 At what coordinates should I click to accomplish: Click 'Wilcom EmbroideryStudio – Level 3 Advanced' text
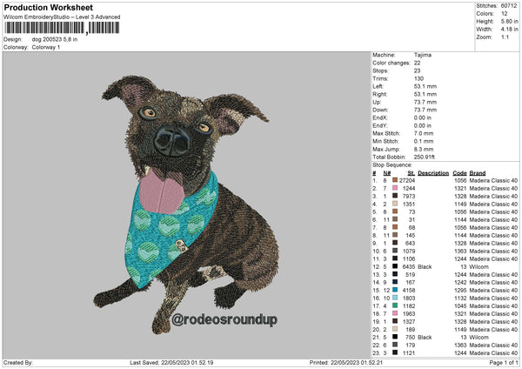pyautogui.click(x=62, y=17)
